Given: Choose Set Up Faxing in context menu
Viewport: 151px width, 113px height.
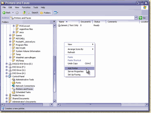Looking at the screenshot, I should point(80,75).
